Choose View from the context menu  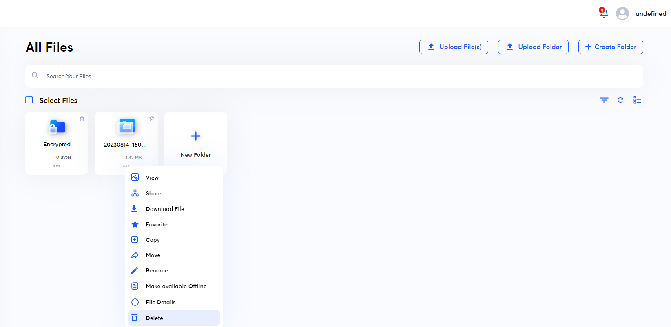coord(152,178)
